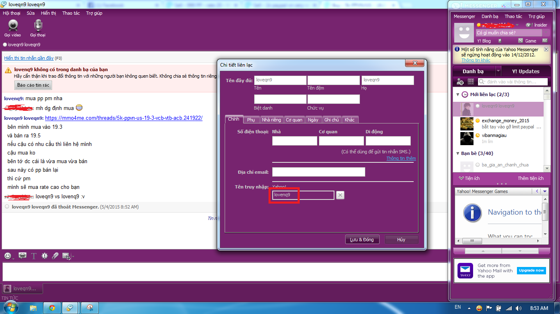Start a video call with the webcam icon

13,26
